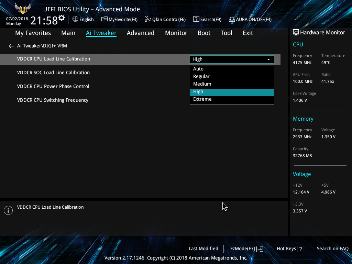The width and height of the screenshot is (352, 264).
Task: Click the High combo box field
Action: tap(232, 59)
